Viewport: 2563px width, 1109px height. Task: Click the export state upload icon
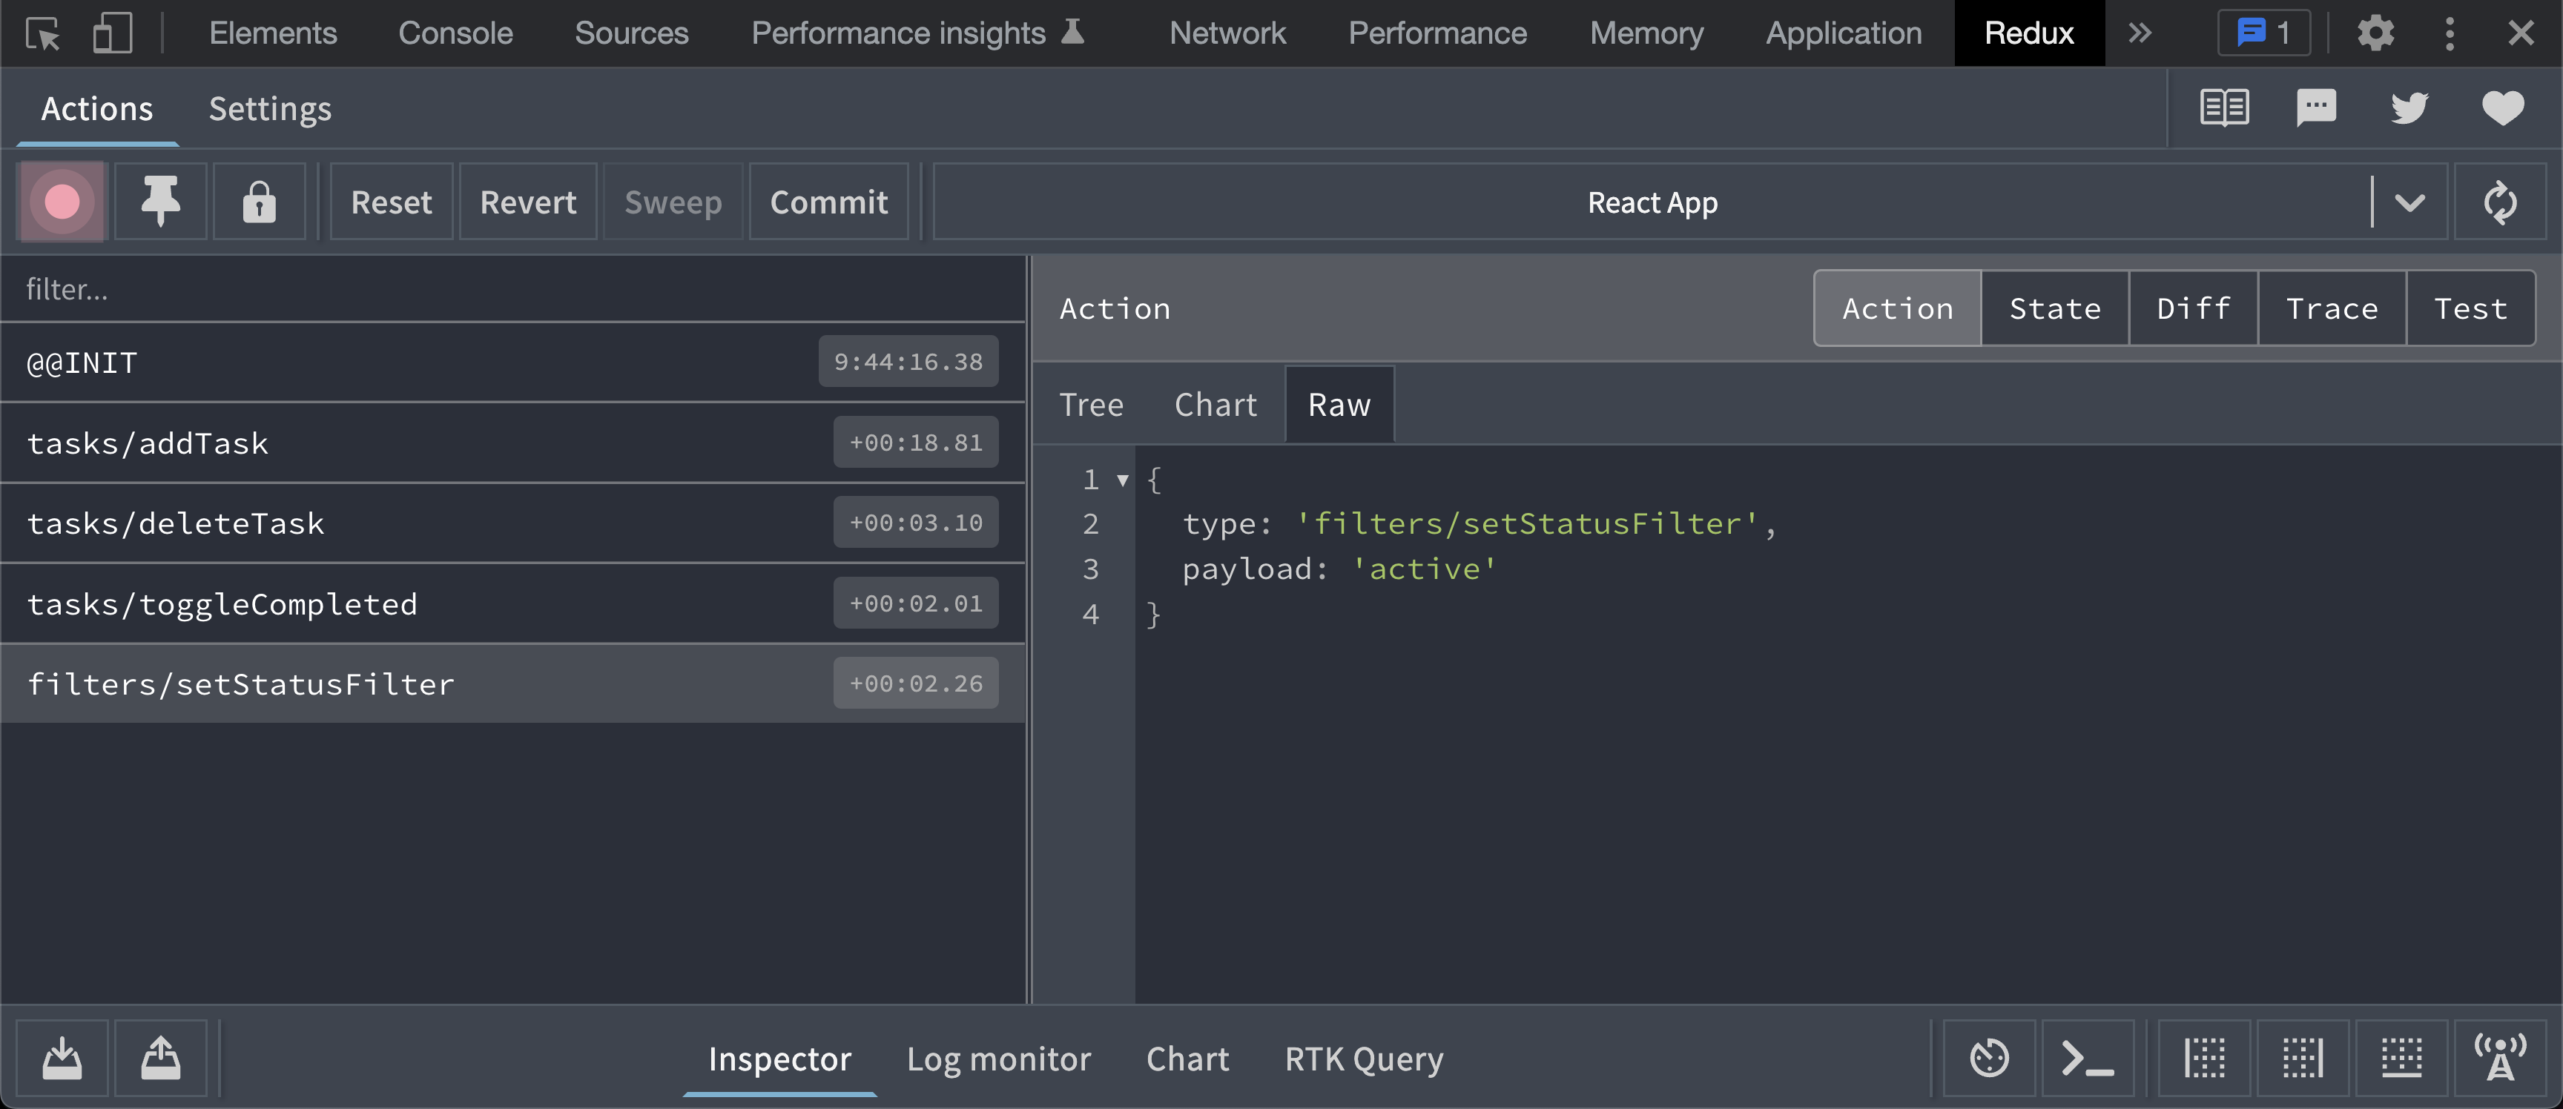[x=160, y=1059]
